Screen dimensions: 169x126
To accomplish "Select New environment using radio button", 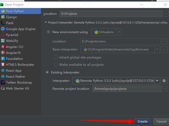I will 49,32.
